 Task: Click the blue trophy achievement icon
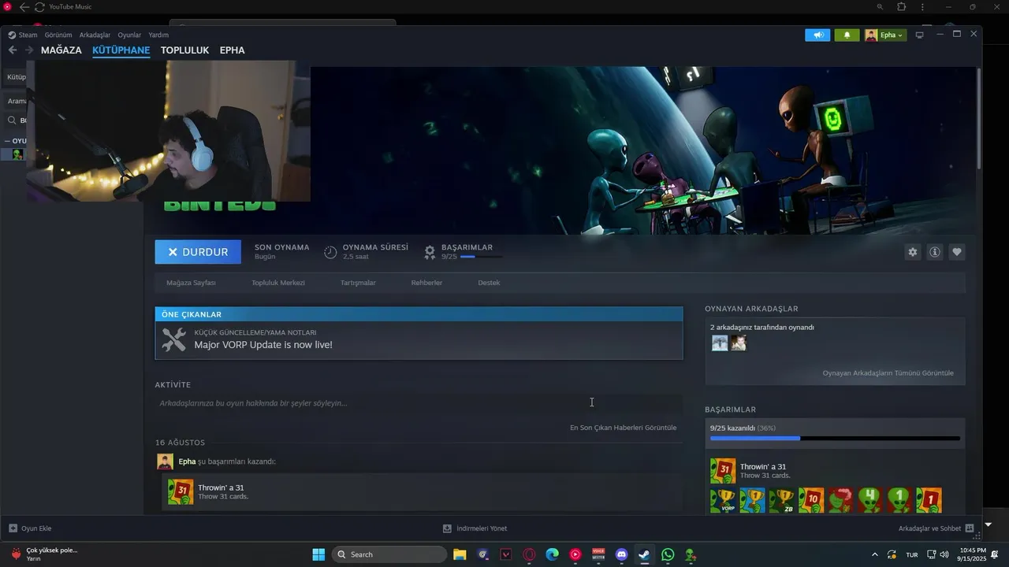coord(752,501)
